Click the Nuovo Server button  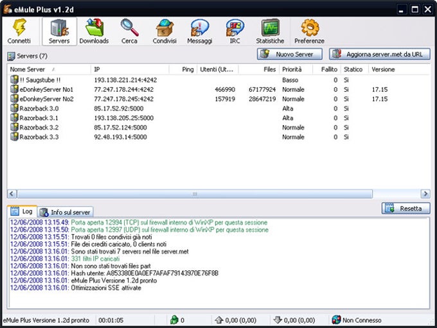pos(290,54)
